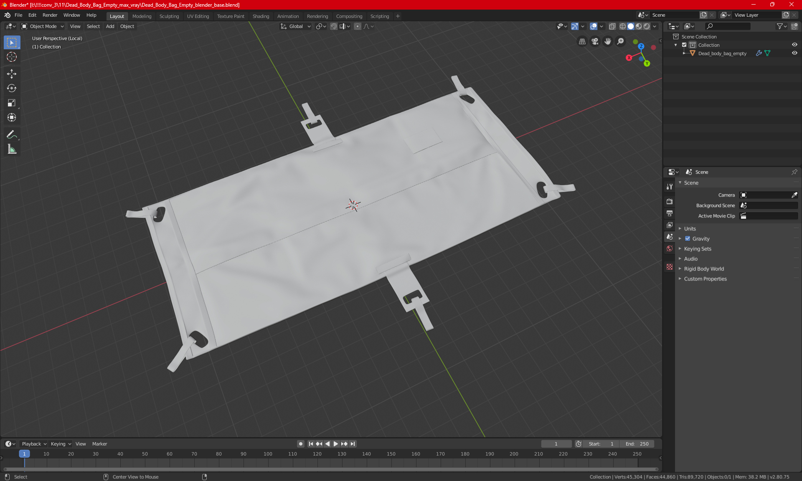Toggle camera view icon in viewport
802x481 pixels.
click(595, 41)
